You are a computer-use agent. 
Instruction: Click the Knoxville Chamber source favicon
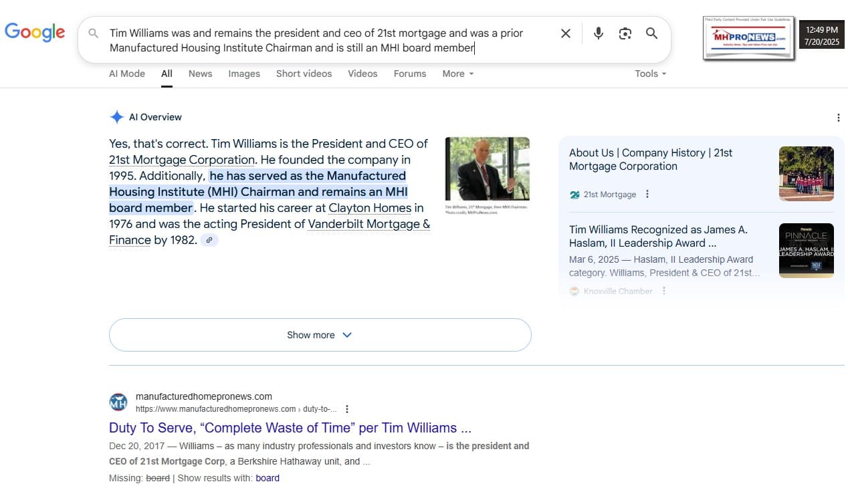(x=574, y=291)
